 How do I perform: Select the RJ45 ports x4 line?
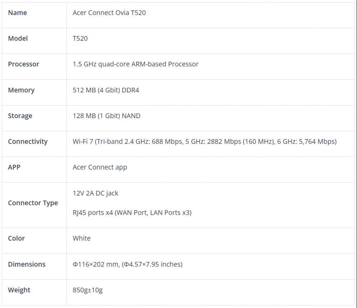pyautogui.click(x=132, y=213)
